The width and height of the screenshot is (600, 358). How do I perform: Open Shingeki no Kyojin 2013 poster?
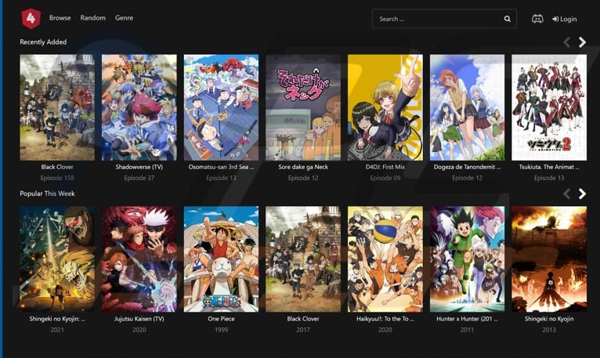(x=549, y=259)
